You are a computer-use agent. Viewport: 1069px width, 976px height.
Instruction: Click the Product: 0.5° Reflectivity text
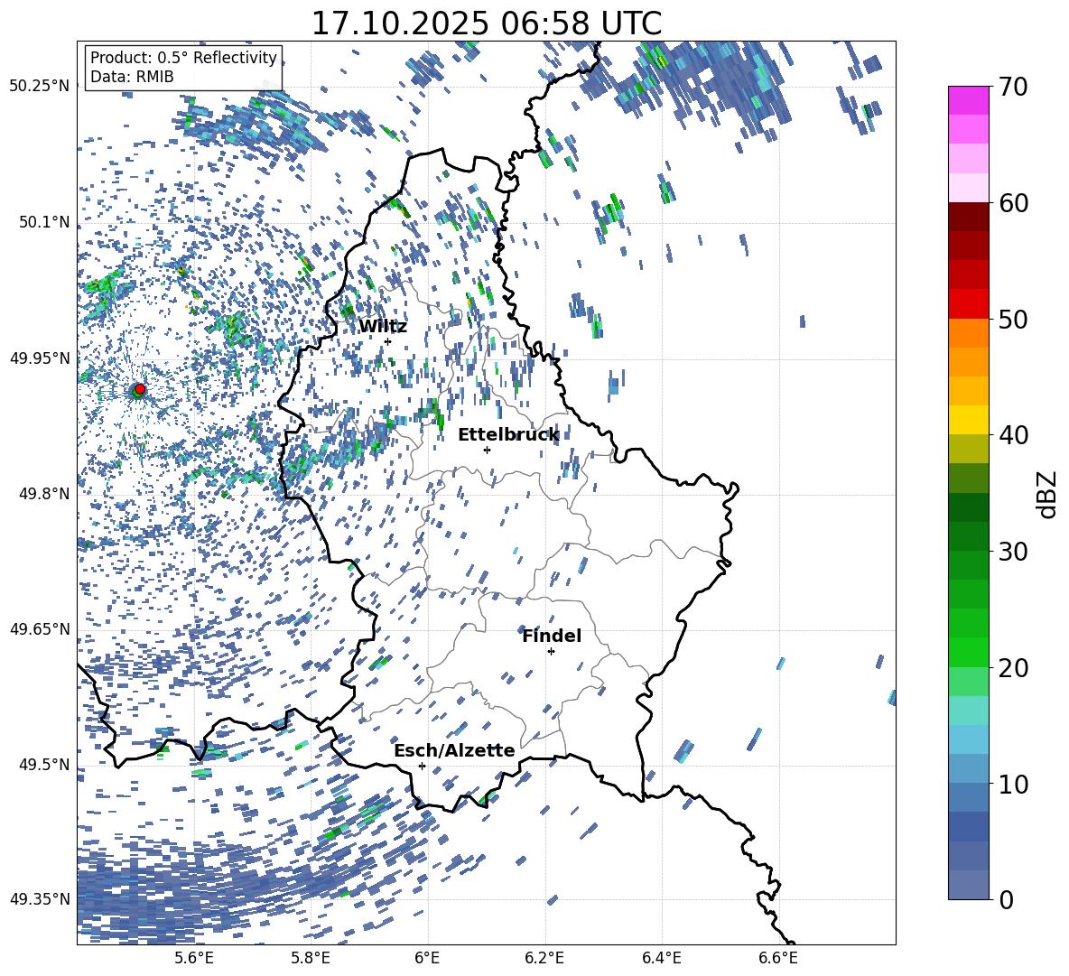183,58
